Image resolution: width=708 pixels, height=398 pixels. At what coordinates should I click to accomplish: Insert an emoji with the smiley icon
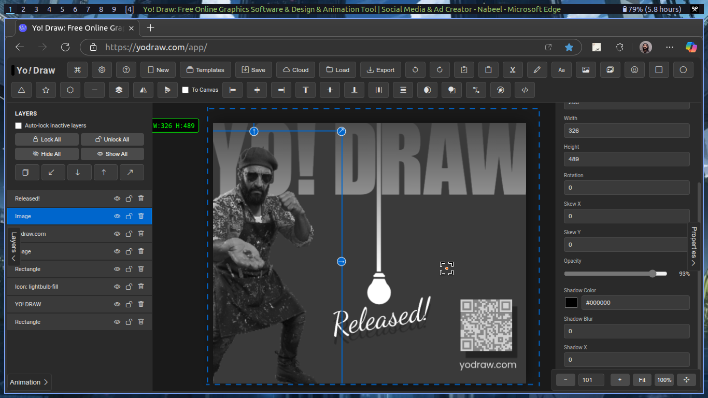point(634,69)
